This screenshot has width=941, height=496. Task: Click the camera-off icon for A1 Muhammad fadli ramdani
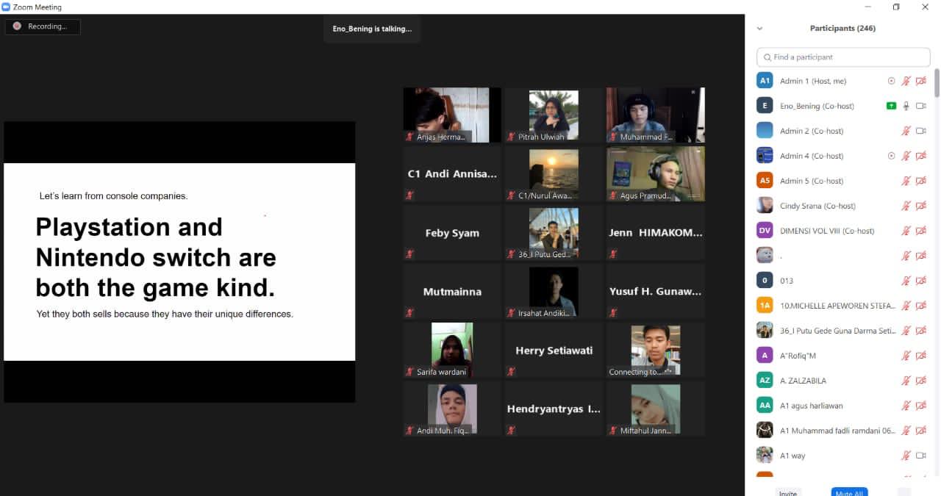click(x=920, y=431)
